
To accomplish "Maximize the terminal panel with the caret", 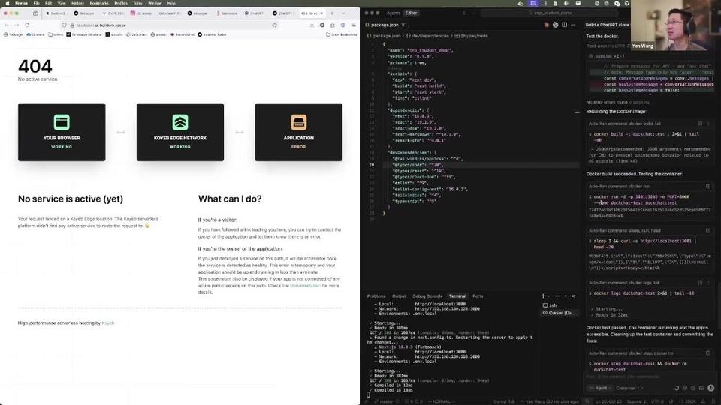I will (566, 296).
